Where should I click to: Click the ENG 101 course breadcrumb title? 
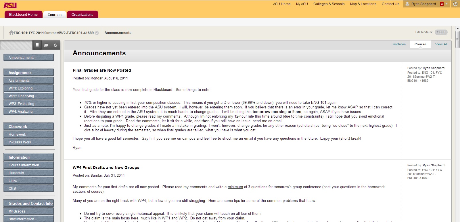[54, 33]
